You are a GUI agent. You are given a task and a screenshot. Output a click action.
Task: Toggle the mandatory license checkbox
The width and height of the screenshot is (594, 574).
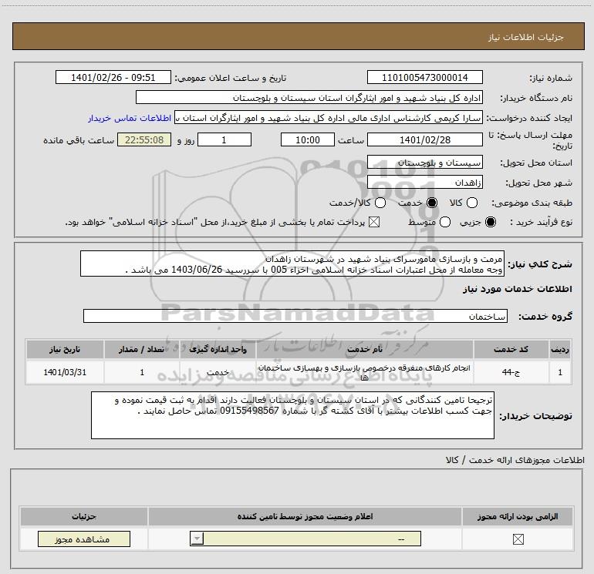click(x=518, y=539)
